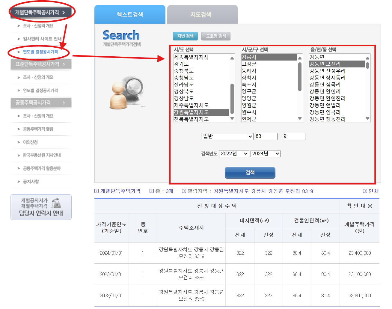Image resolution: width=392 pixels, height=309 pixels.
Task: Open 공동주택가격 열람 link
Action: point(38,129)
